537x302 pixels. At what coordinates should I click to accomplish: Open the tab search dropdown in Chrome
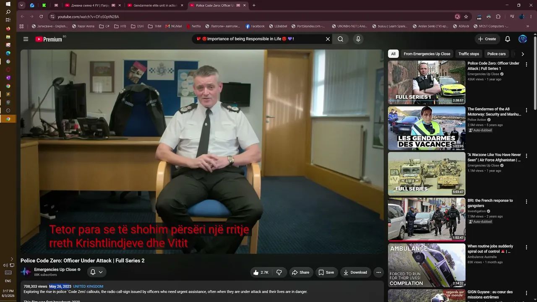click(21, 5)
